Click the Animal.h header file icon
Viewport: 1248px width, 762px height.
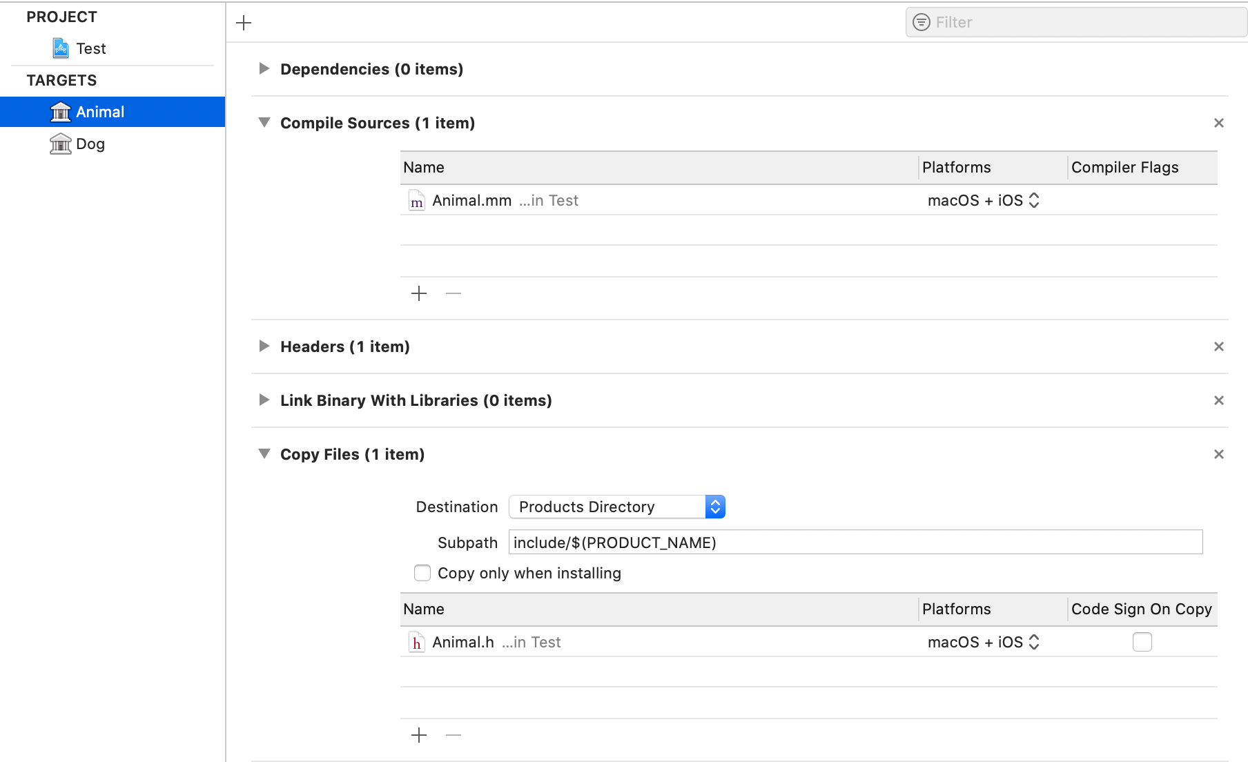(x=416, y=642)
